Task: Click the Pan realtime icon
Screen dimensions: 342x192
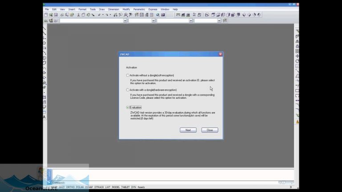Action: pos(116,15)
